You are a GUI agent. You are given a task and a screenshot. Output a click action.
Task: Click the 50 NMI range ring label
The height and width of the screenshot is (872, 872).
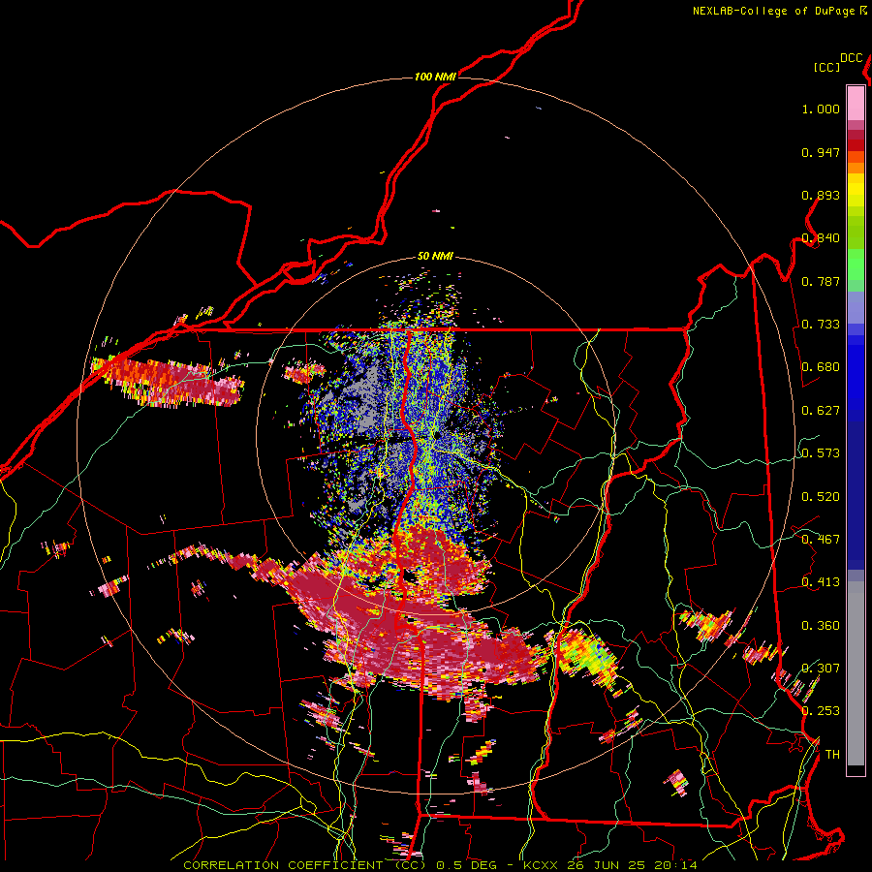point(435,257)
